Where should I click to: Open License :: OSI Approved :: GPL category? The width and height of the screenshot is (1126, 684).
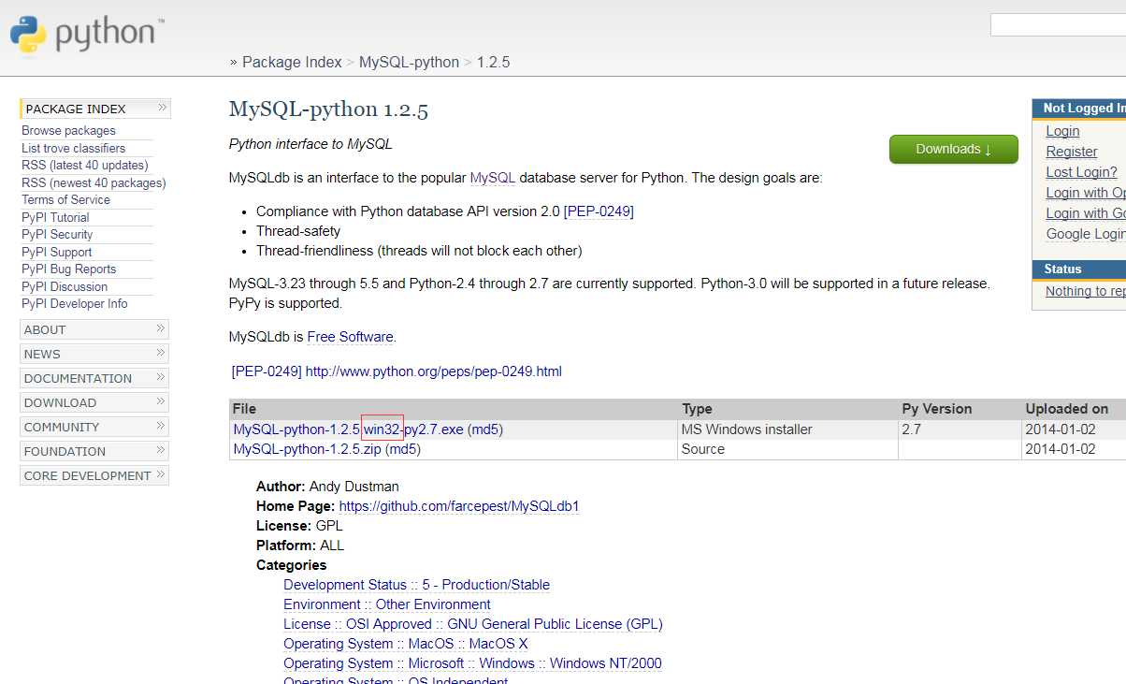click(x=472, y=624)
